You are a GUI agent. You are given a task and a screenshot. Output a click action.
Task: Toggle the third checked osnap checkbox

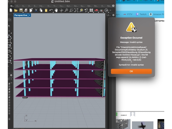click(x=9, y=92)
